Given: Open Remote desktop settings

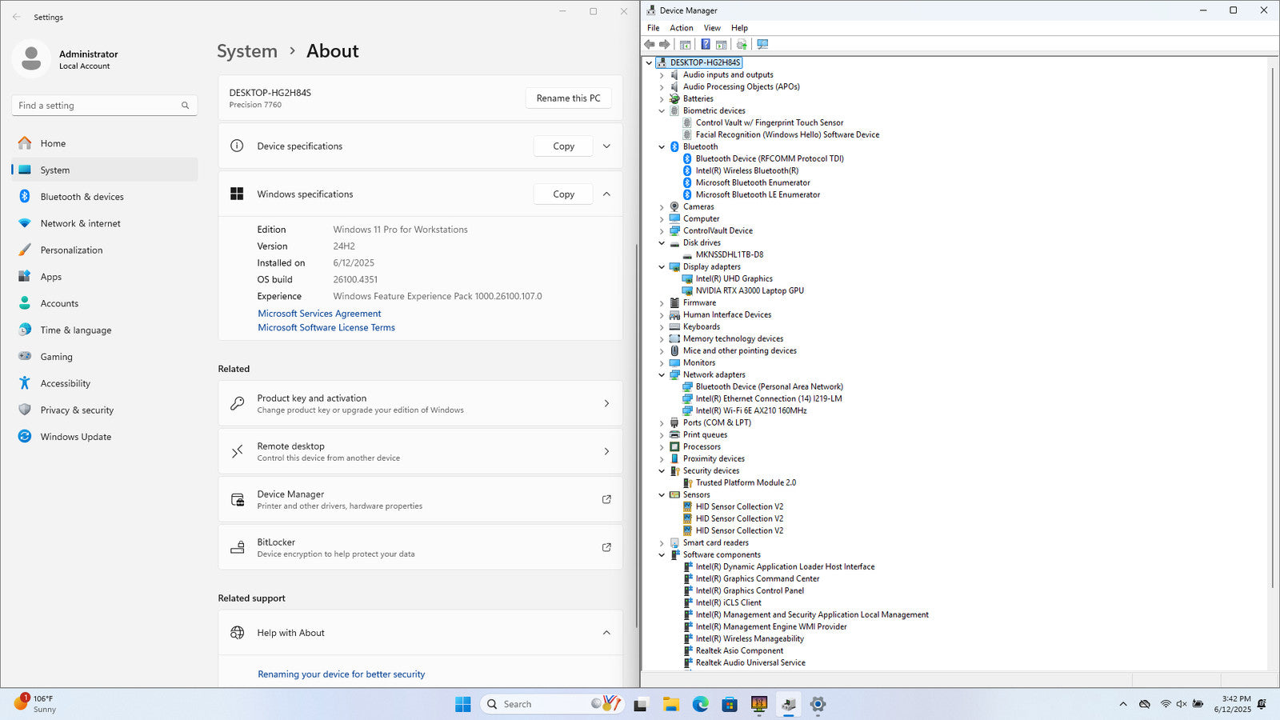Looking at the screenshot, I should click(420, 451).
